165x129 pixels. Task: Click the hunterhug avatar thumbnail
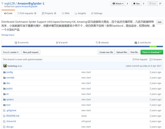coord(5,66)
